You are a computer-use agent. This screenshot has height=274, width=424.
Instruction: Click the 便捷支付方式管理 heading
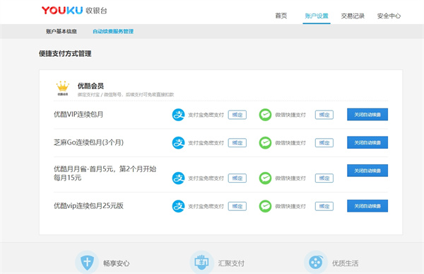pyautogui.click(x=65, y=54)
